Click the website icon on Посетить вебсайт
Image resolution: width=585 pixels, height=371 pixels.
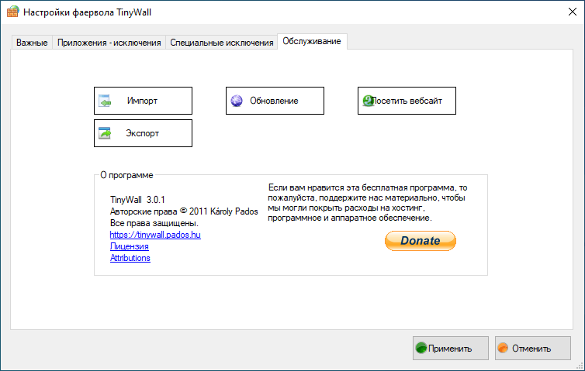368,101
